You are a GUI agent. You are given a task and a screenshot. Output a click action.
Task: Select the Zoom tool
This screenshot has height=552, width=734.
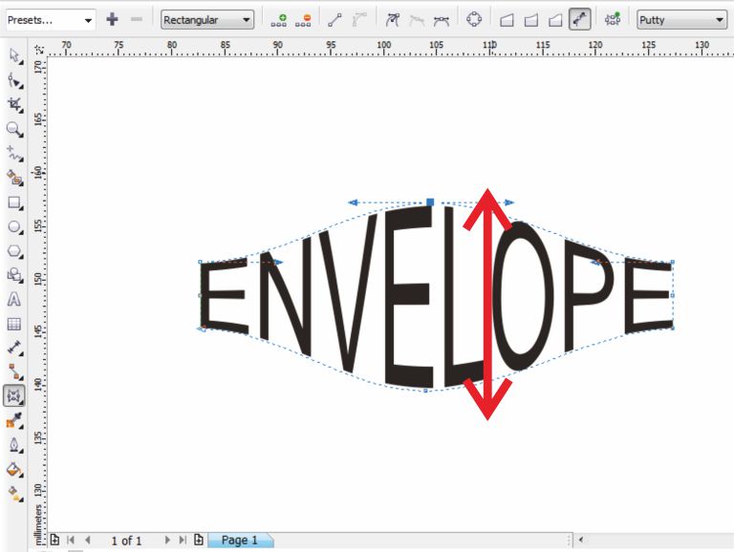point(14,129)
